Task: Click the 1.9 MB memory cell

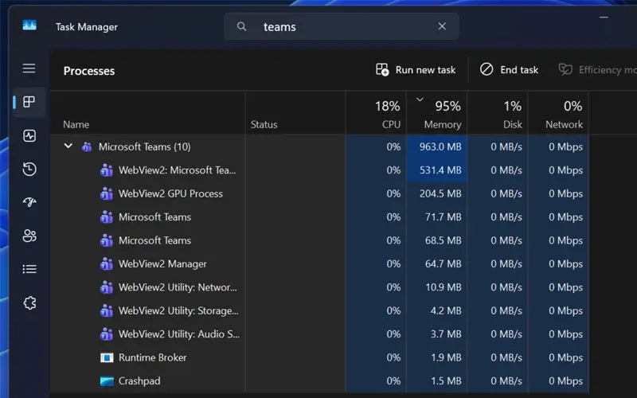Action: point(436,357)
